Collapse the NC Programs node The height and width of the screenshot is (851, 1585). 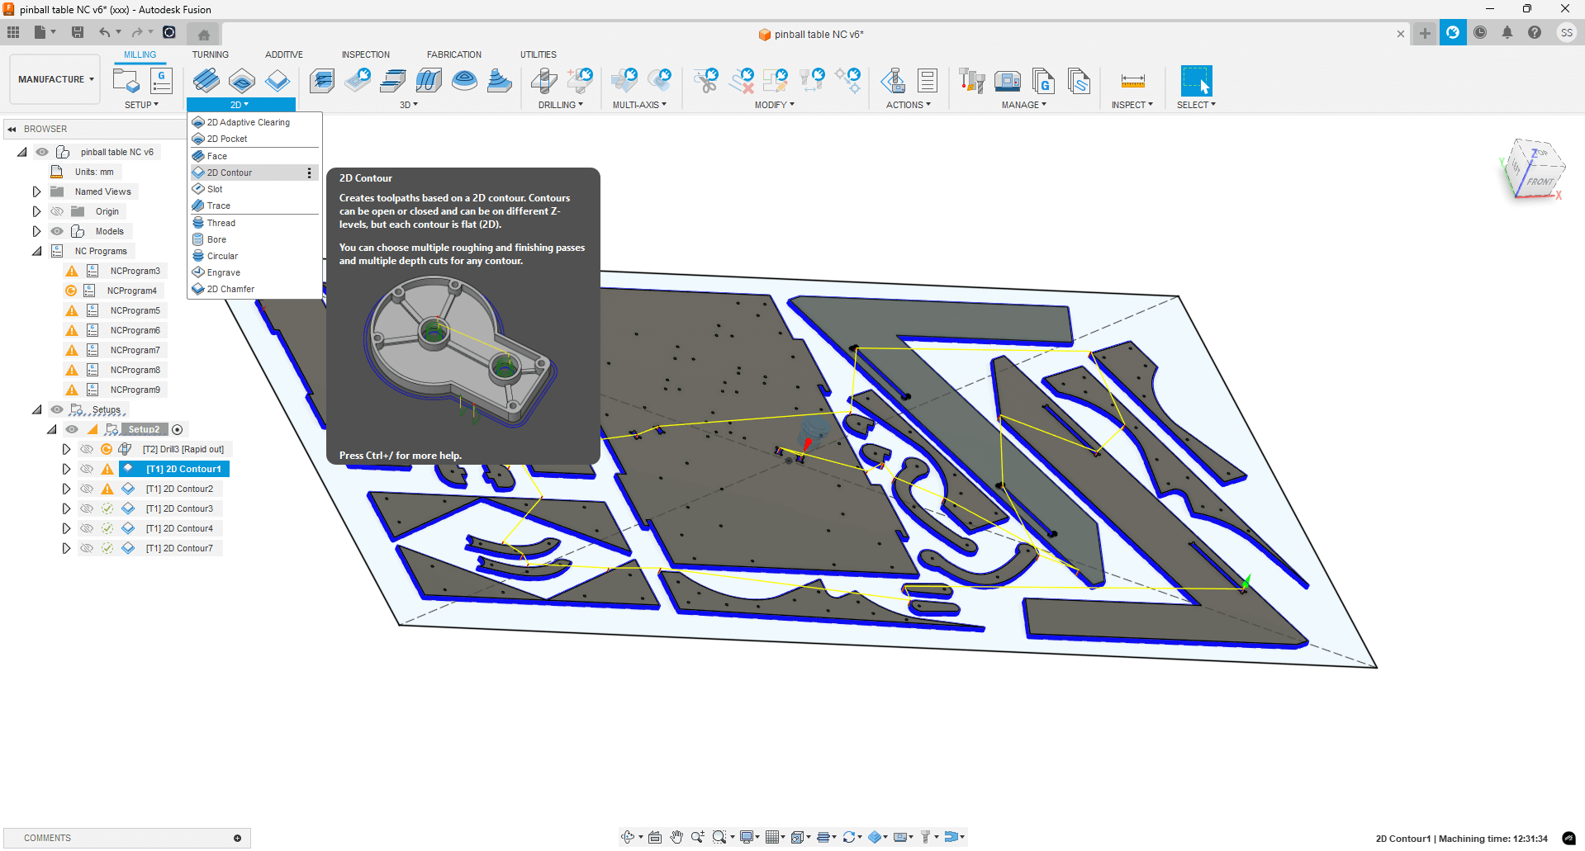pos(36,251)
